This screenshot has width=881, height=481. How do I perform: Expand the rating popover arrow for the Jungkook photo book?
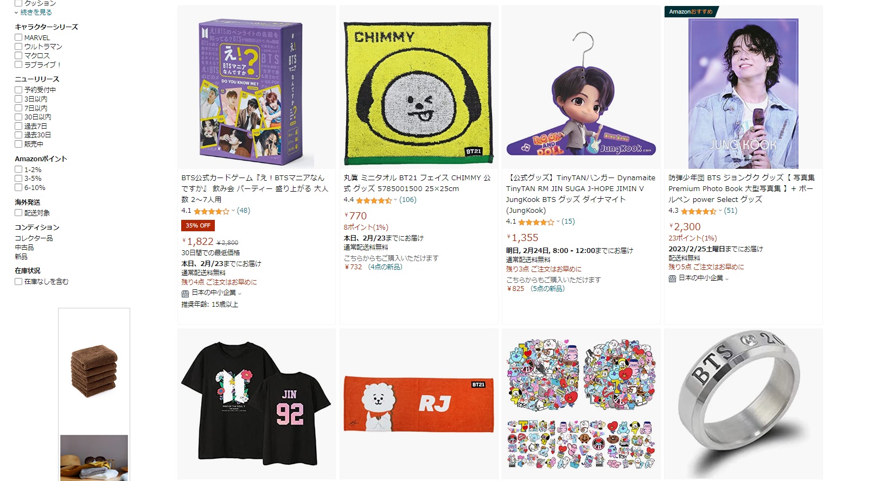click(x=720, y=211)
